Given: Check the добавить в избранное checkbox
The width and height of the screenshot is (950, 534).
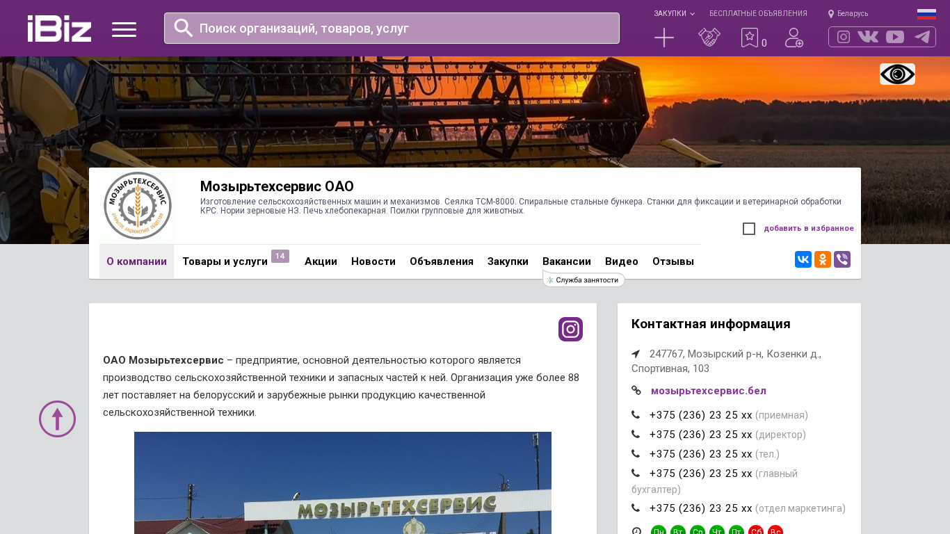Looking at the screenshot, I should tap(749, 229).
